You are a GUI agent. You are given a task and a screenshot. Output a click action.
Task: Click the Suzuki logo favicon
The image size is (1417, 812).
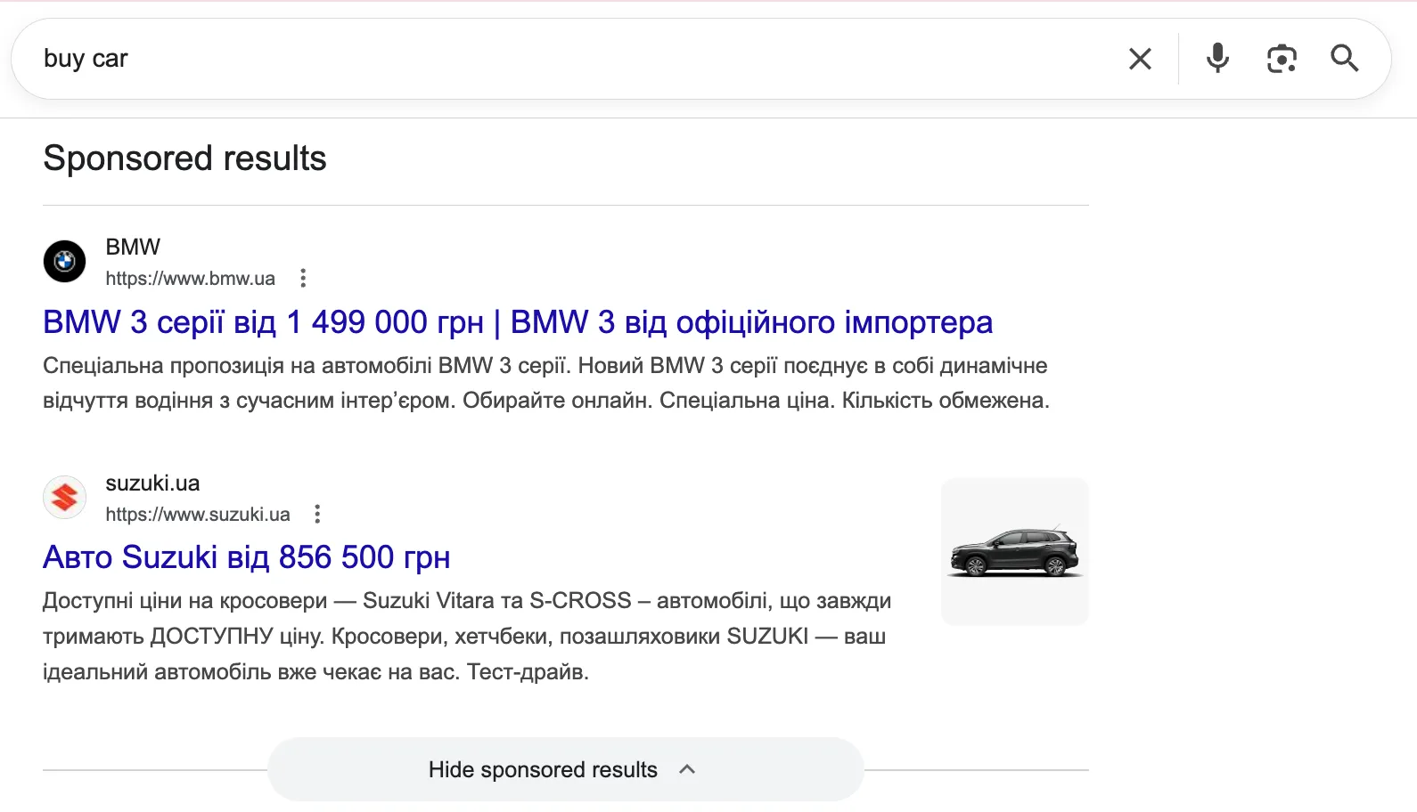pos(64,497)
